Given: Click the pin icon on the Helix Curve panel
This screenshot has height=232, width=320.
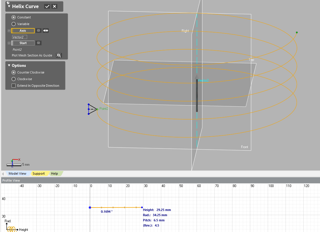Looking at the screenshot, I should 8,2.
